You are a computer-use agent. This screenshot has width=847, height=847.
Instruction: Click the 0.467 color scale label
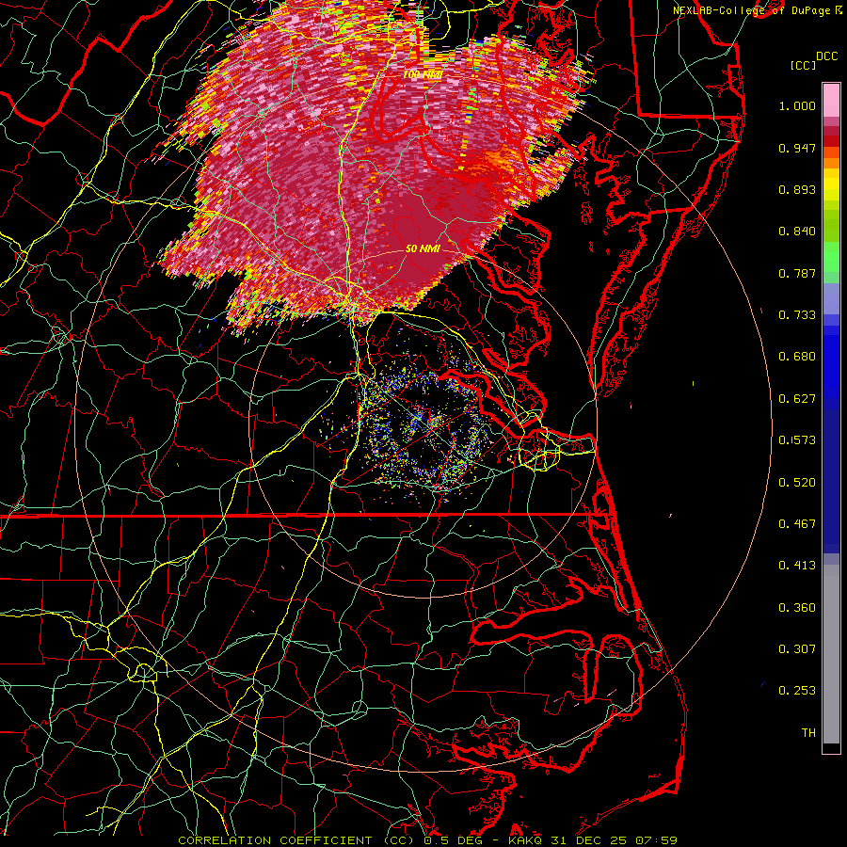797,524
